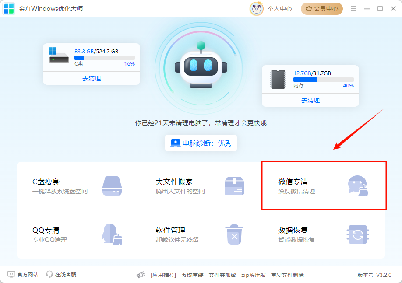
Task: Open 数据恢复 feature
Action: 324,234
